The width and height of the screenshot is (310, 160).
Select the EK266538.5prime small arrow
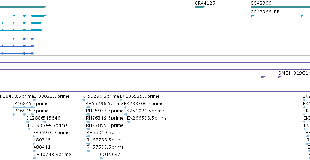point(128,122)
